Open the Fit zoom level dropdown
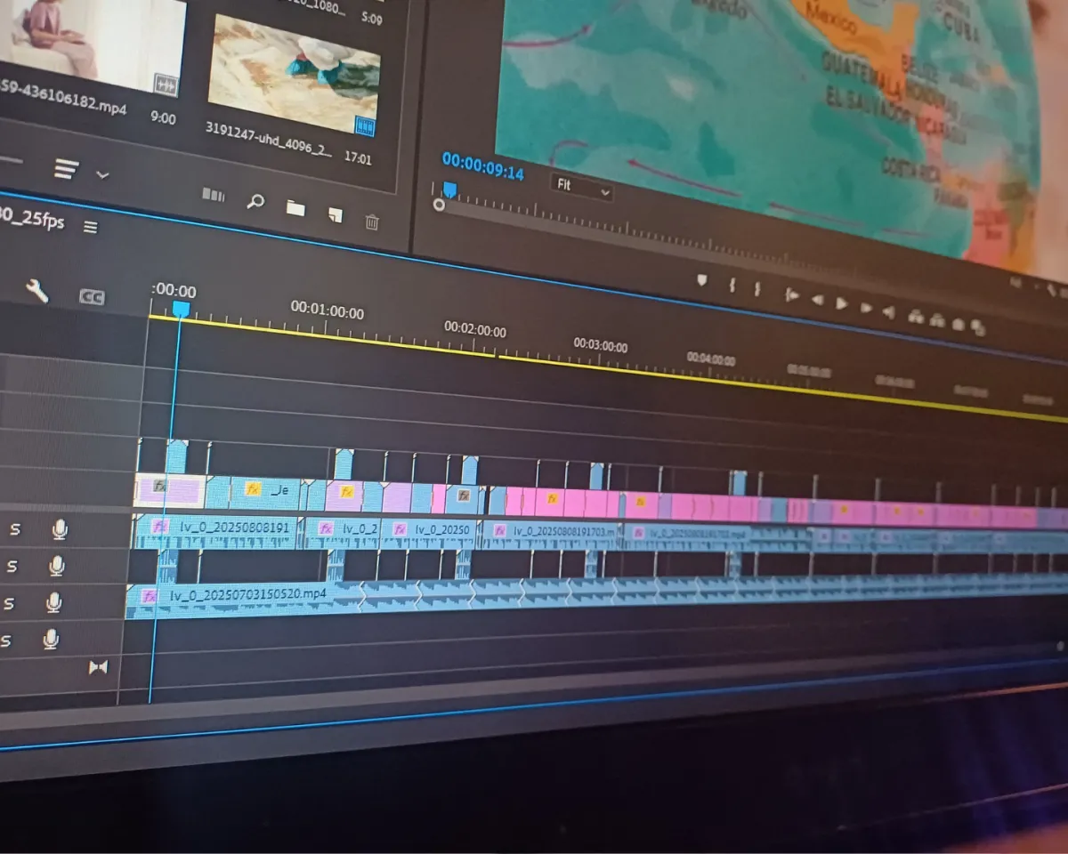The width and height of the screenshot is (1068, 854). 582,187
